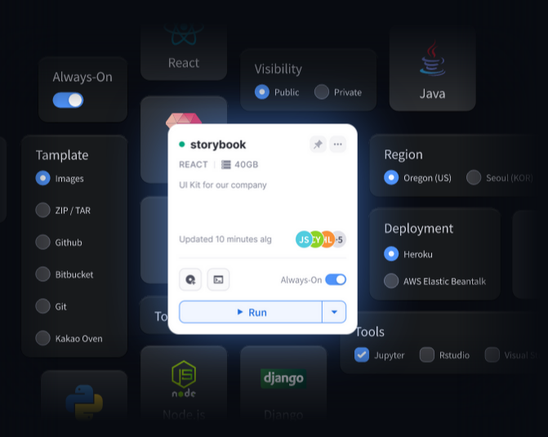Click the Tools heading

tap(370, 332)
